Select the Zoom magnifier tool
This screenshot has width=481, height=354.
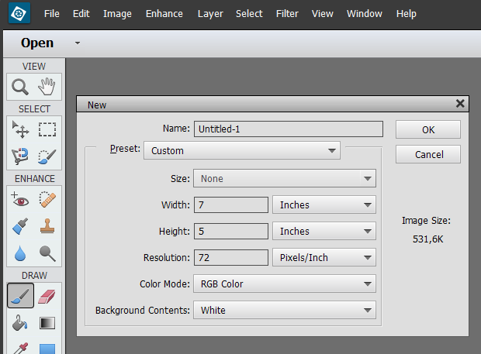point(20,87)
